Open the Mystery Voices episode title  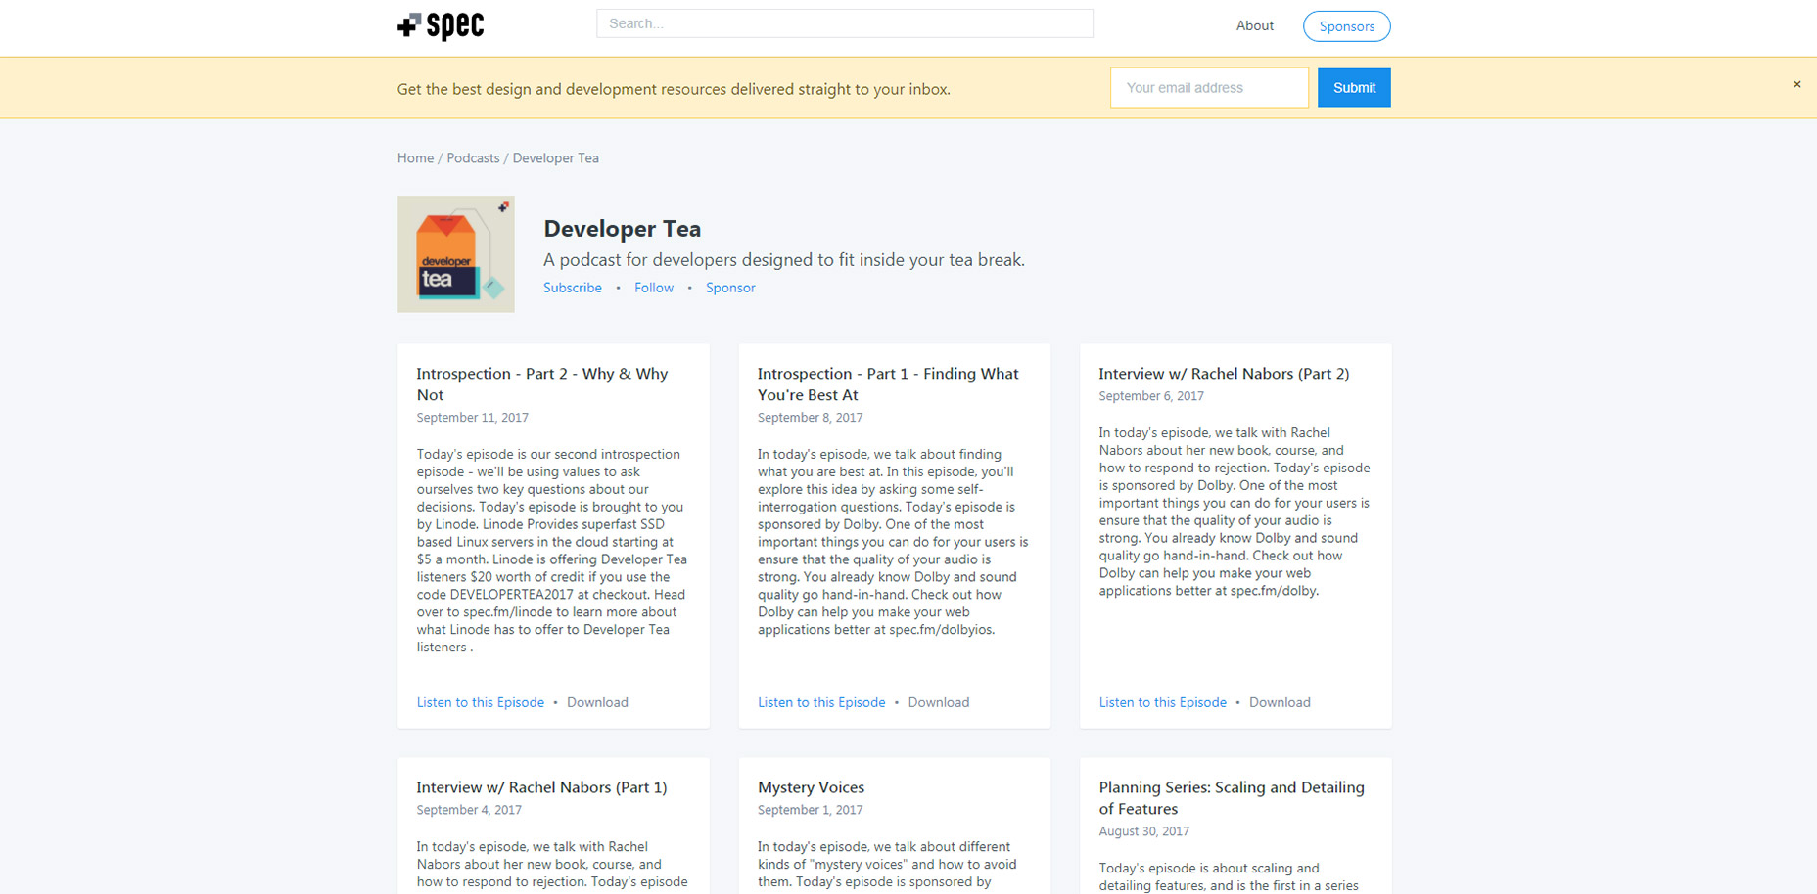[x=811, y=787]
